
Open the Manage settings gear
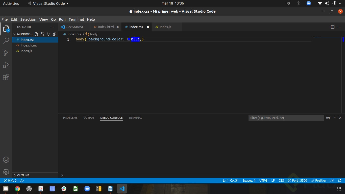click(6, 172)
